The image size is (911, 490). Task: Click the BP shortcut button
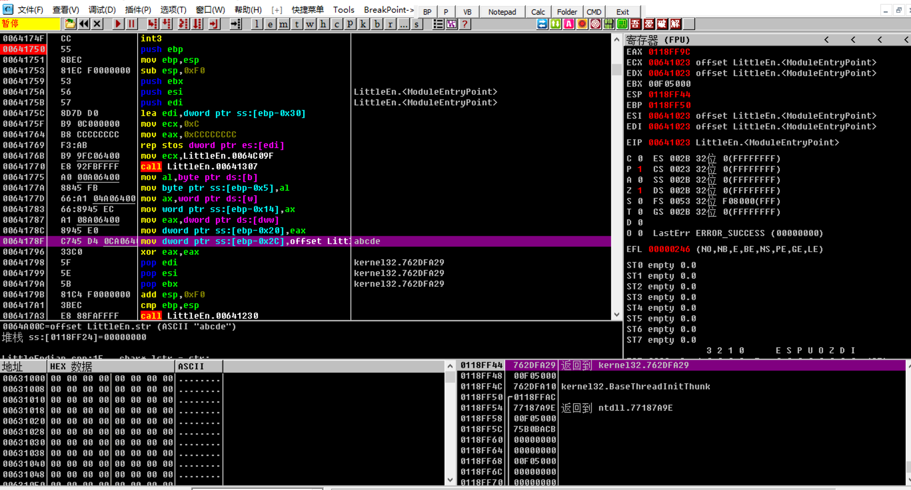pyautogui.click(x=427, y=12)
